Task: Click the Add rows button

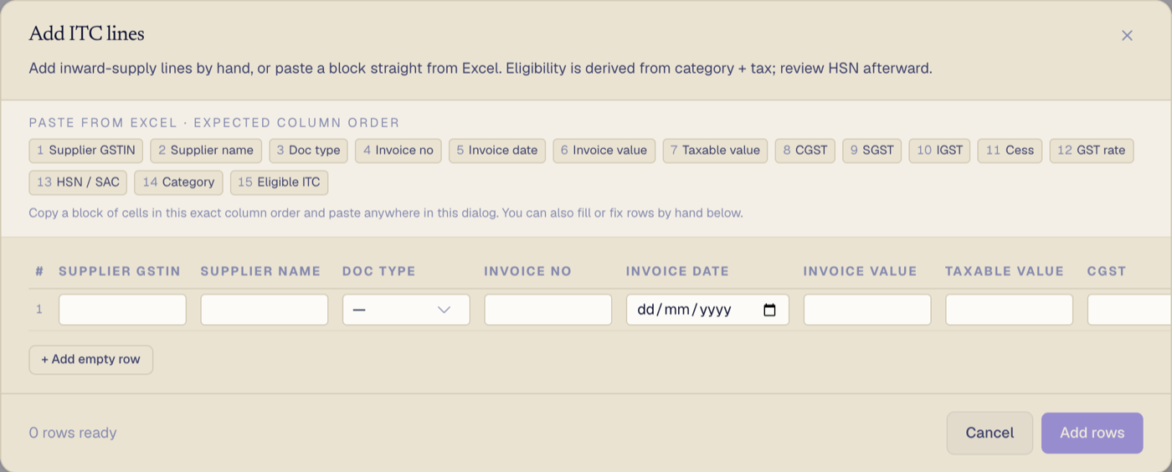Action: coord(1092,433)
